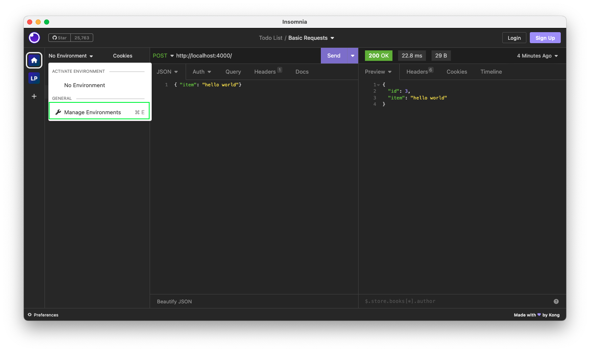This screenshot has height=352, width=590.
Task: Click the Sign Up button
Action: 545,38
